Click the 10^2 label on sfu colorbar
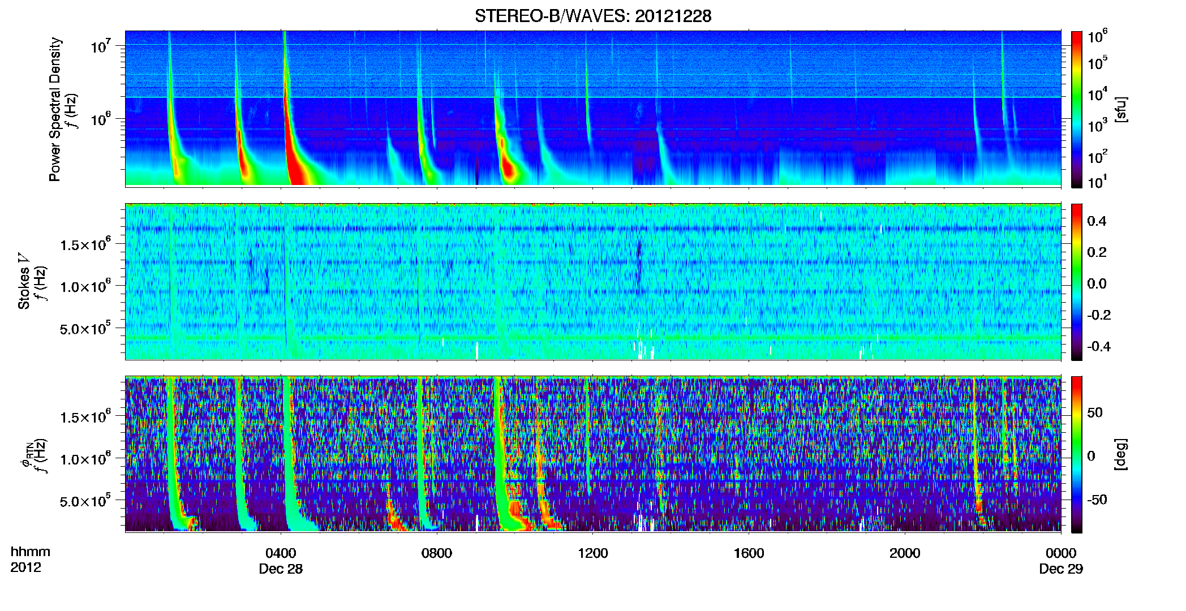The height and width of the screenshot is (611, 1186). point(1098,157)
